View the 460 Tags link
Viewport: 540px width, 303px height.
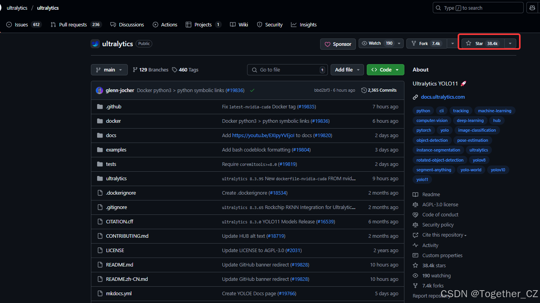tap(185, 70)
